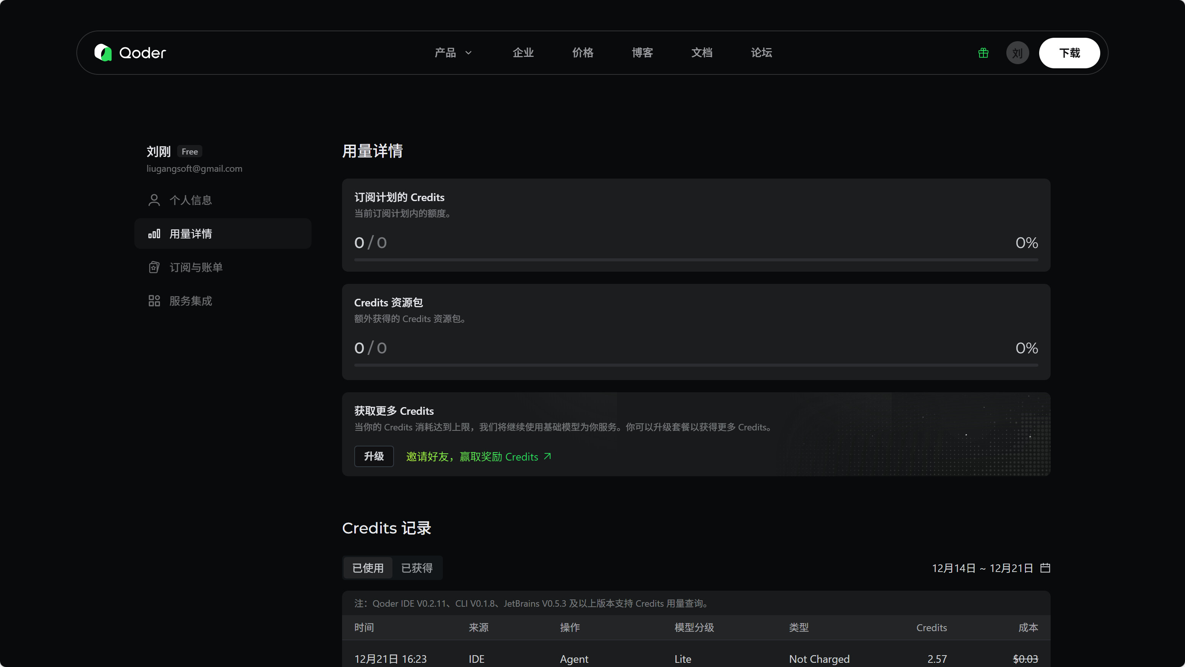Click the bar chart icon for 用量详情
This screenshot has width=1185, height=667.
[x=154, y=234]
